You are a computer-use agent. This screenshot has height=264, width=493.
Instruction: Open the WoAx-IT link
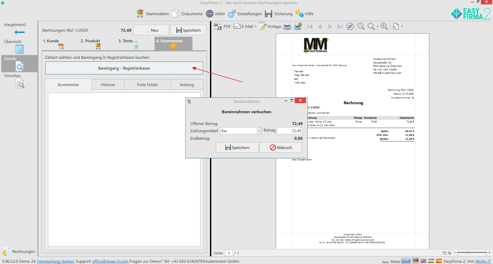pos(483,261)
